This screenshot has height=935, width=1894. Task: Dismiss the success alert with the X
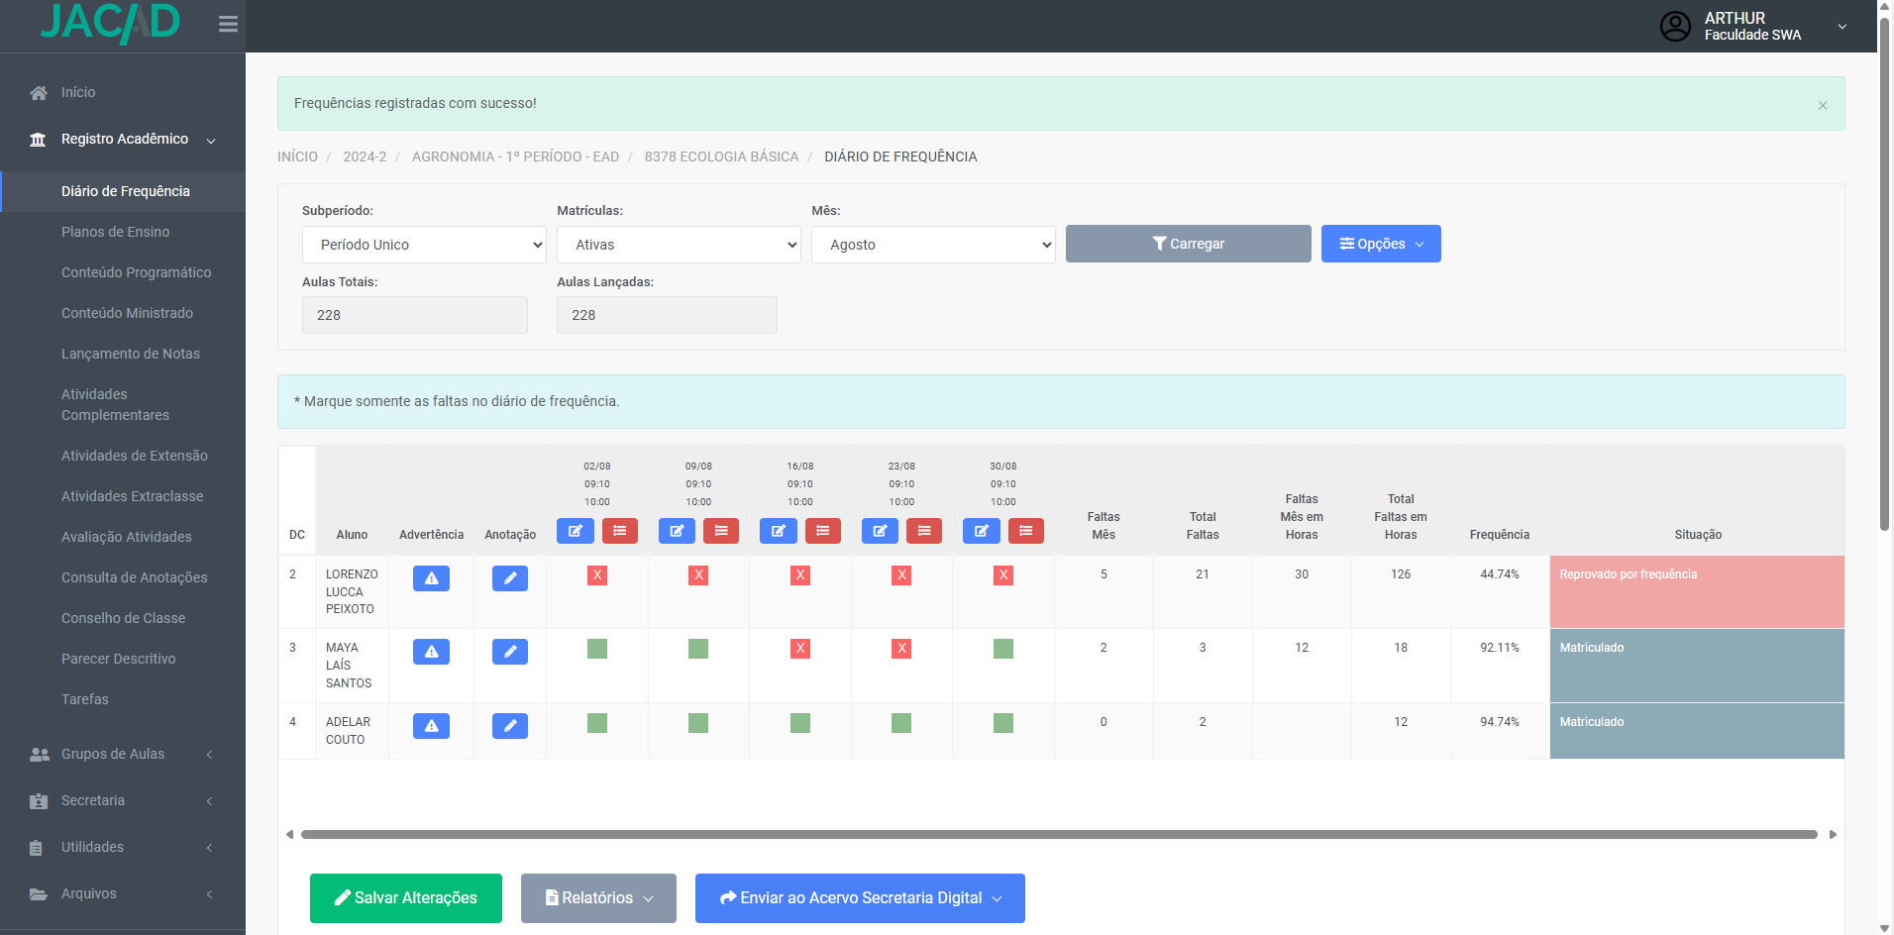point(1823,105)
